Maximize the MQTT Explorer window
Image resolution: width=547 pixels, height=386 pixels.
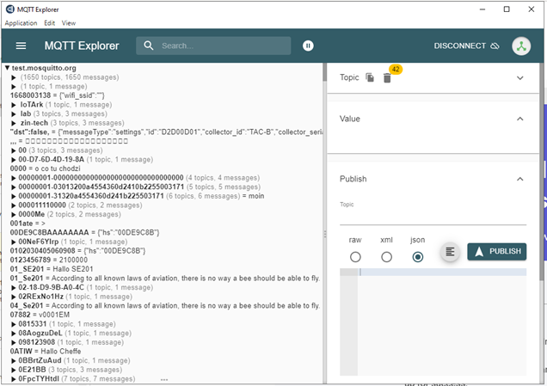(507, 9)
